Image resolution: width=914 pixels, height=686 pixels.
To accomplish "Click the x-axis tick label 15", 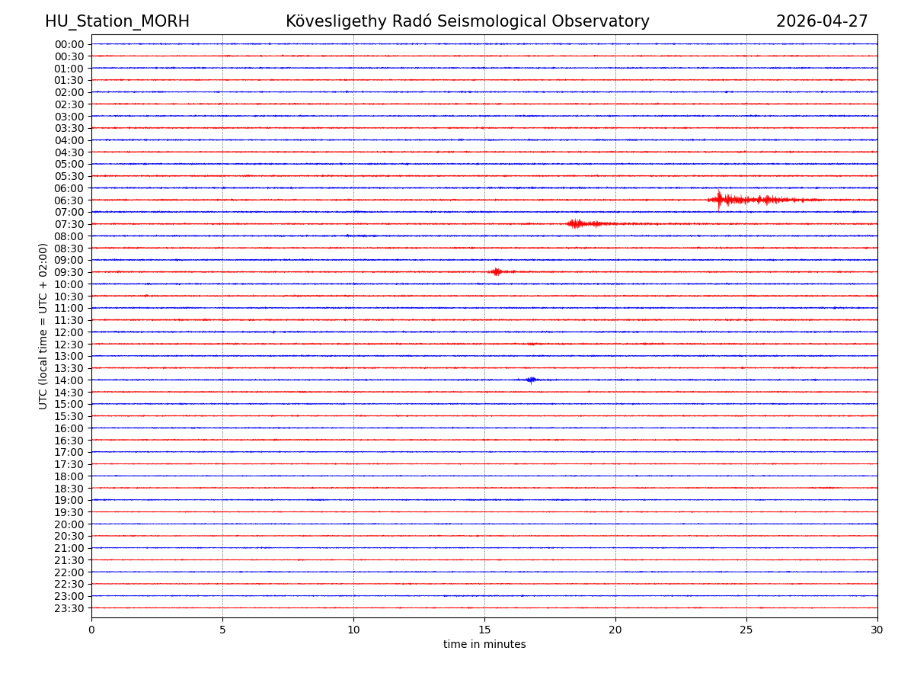I will pyautogui.click(x=484, y=630).
